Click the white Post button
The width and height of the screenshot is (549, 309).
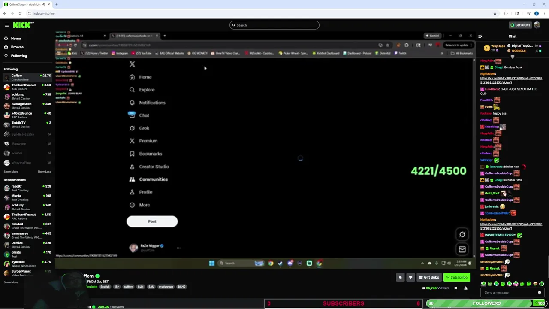pyautogui.click(x=152, y=221)
